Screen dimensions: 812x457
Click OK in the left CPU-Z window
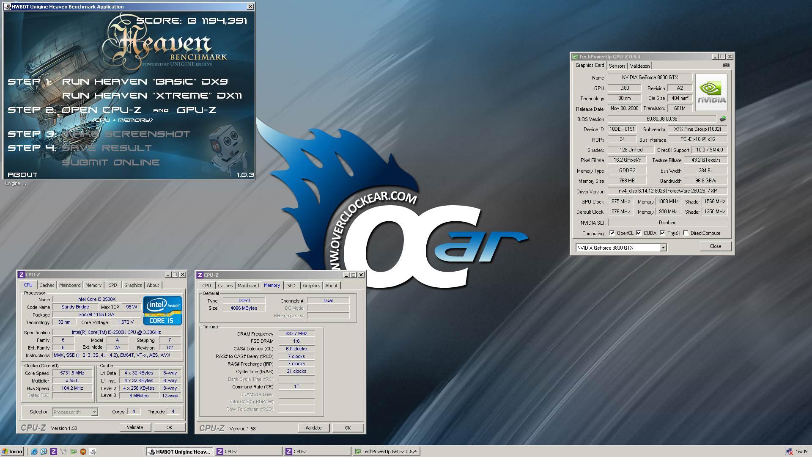[169, 427]
